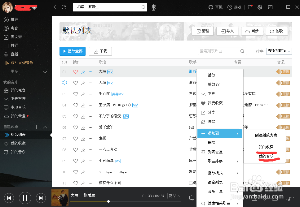
Task: Open HiFi发烧音乐 section
Action: [x=19, y=63]
